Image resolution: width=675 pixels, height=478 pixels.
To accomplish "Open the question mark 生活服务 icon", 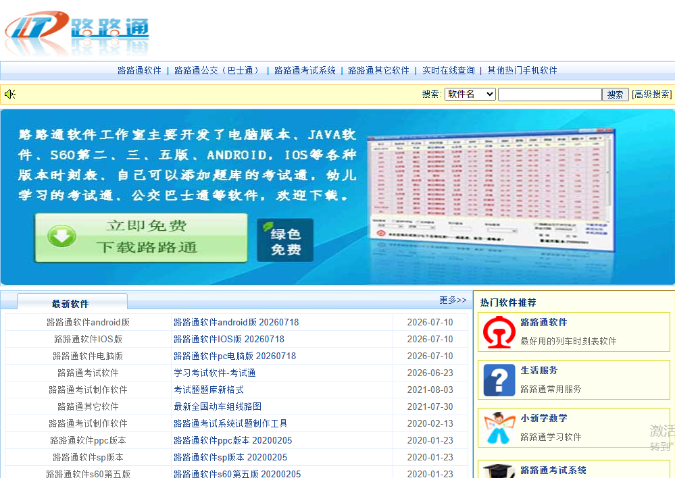I will (499, 380).
